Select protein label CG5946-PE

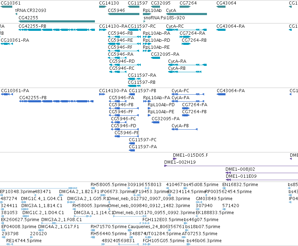click(x=127, y=133)
